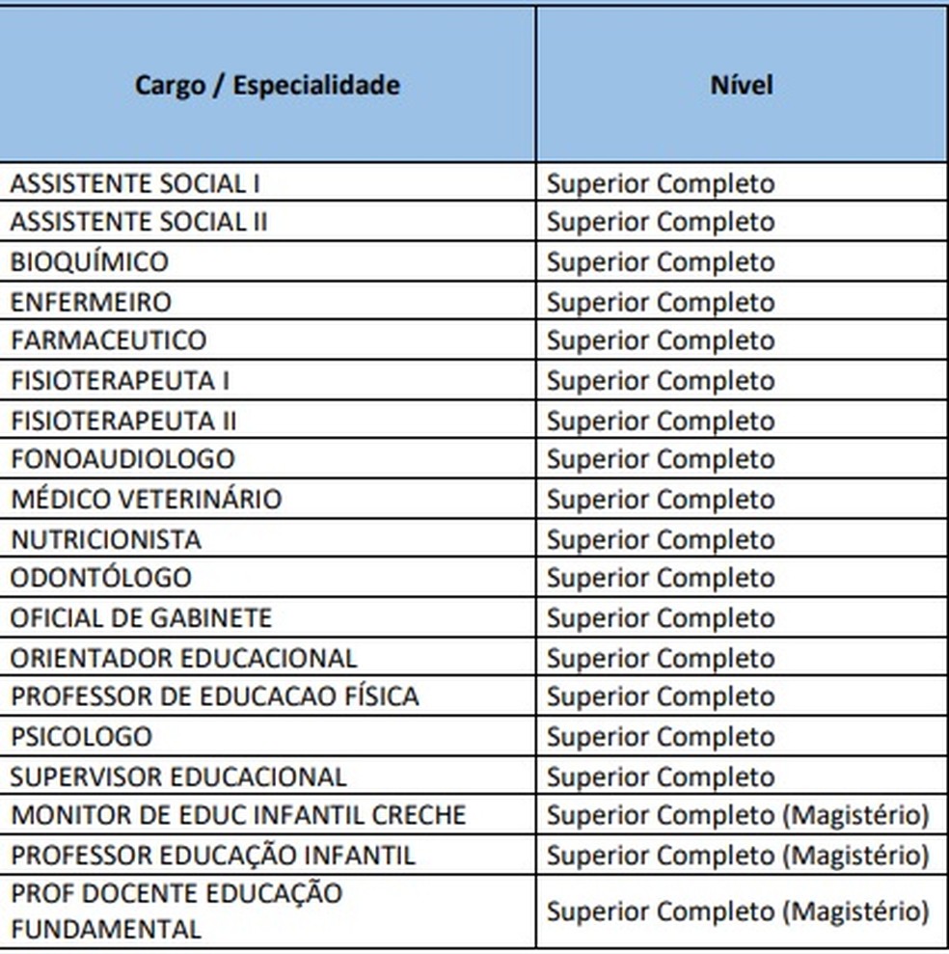Viewport: 949px width, 954px height.
Task: Select the ASSISTENTE SOCIAL I cell
Action: [135, 183]
